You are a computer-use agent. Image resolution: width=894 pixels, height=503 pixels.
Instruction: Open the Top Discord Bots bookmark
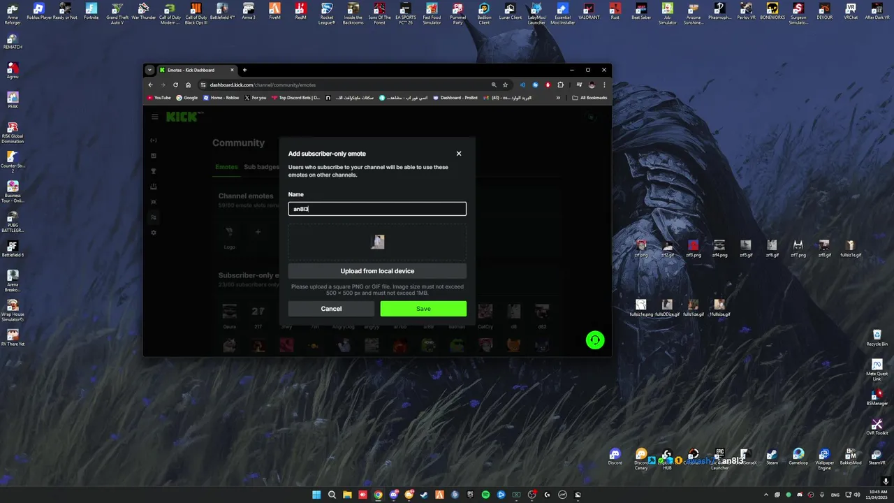[x=296, y=98]
